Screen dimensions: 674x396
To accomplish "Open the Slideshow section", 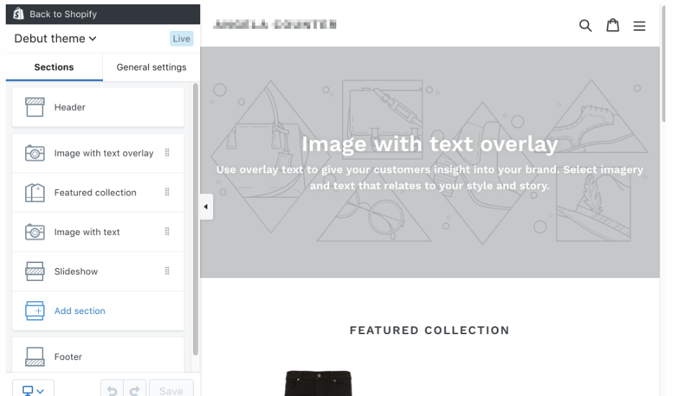I will [98, 272].
